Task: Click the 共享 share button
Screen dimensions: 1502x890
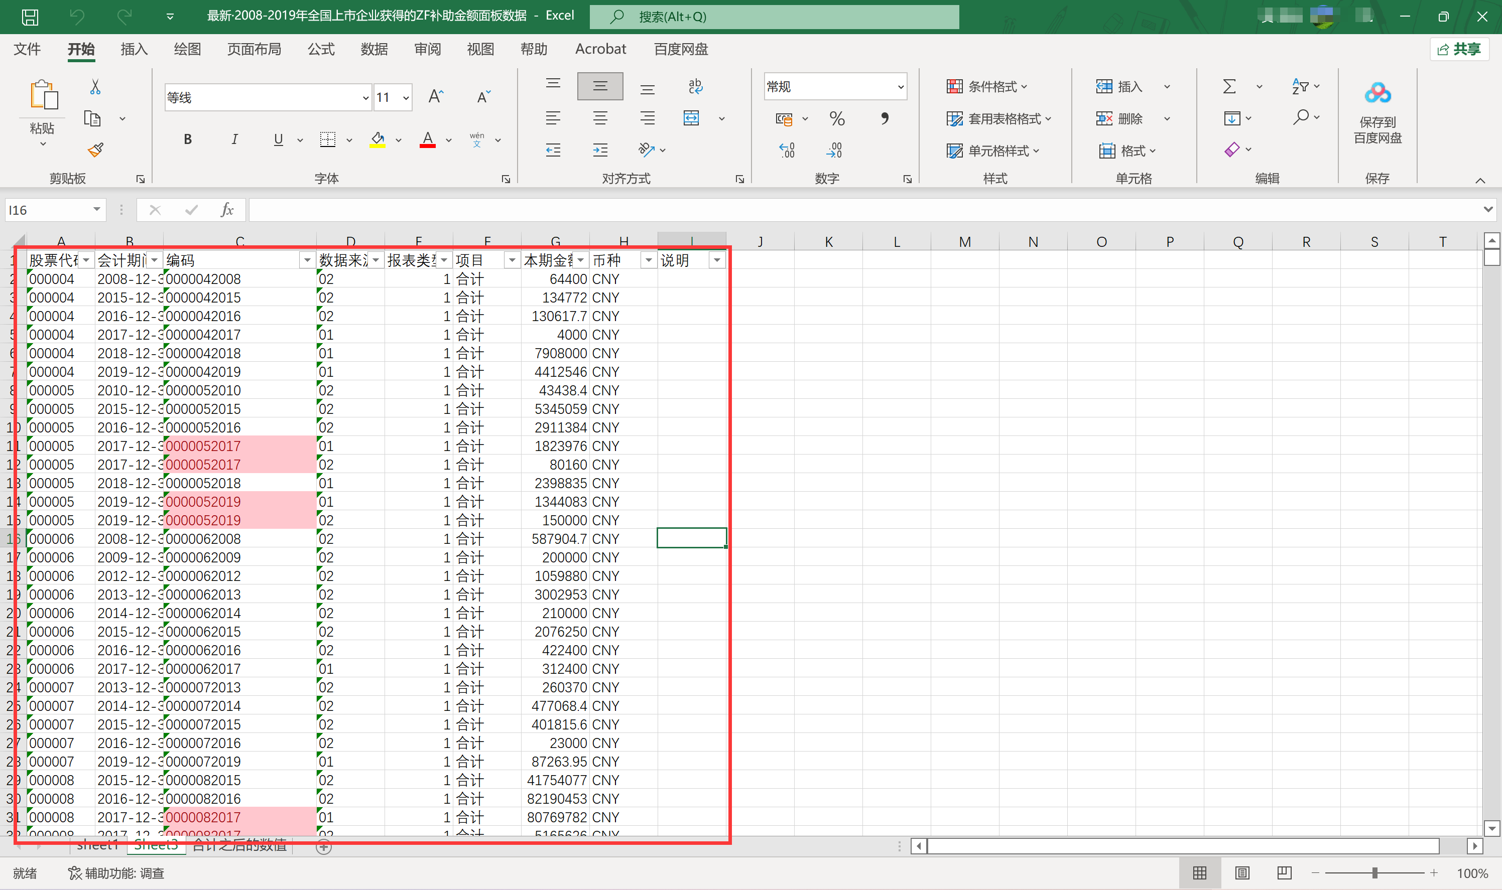Action: (x=1459, y=49)
